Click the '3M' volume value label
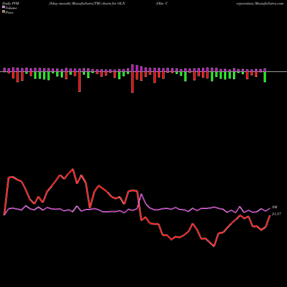Viewport: 287px width, 287px height. click(274, 207)
